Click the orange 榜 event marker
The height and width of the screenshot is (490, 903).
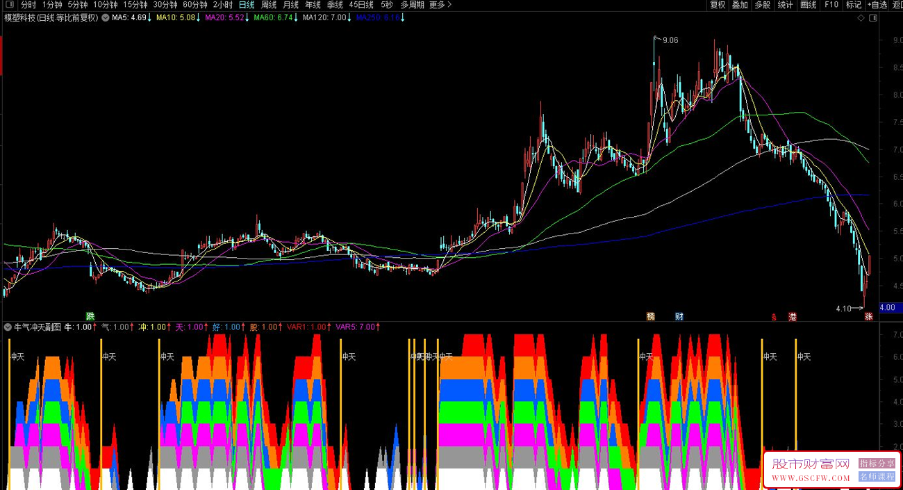(x=651, y=316)
